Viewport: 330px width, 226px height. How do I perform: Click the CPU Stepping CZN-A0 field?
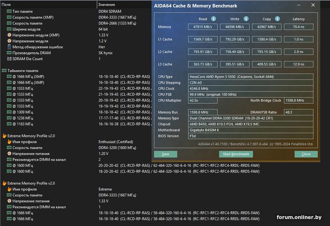click(250, 83)
